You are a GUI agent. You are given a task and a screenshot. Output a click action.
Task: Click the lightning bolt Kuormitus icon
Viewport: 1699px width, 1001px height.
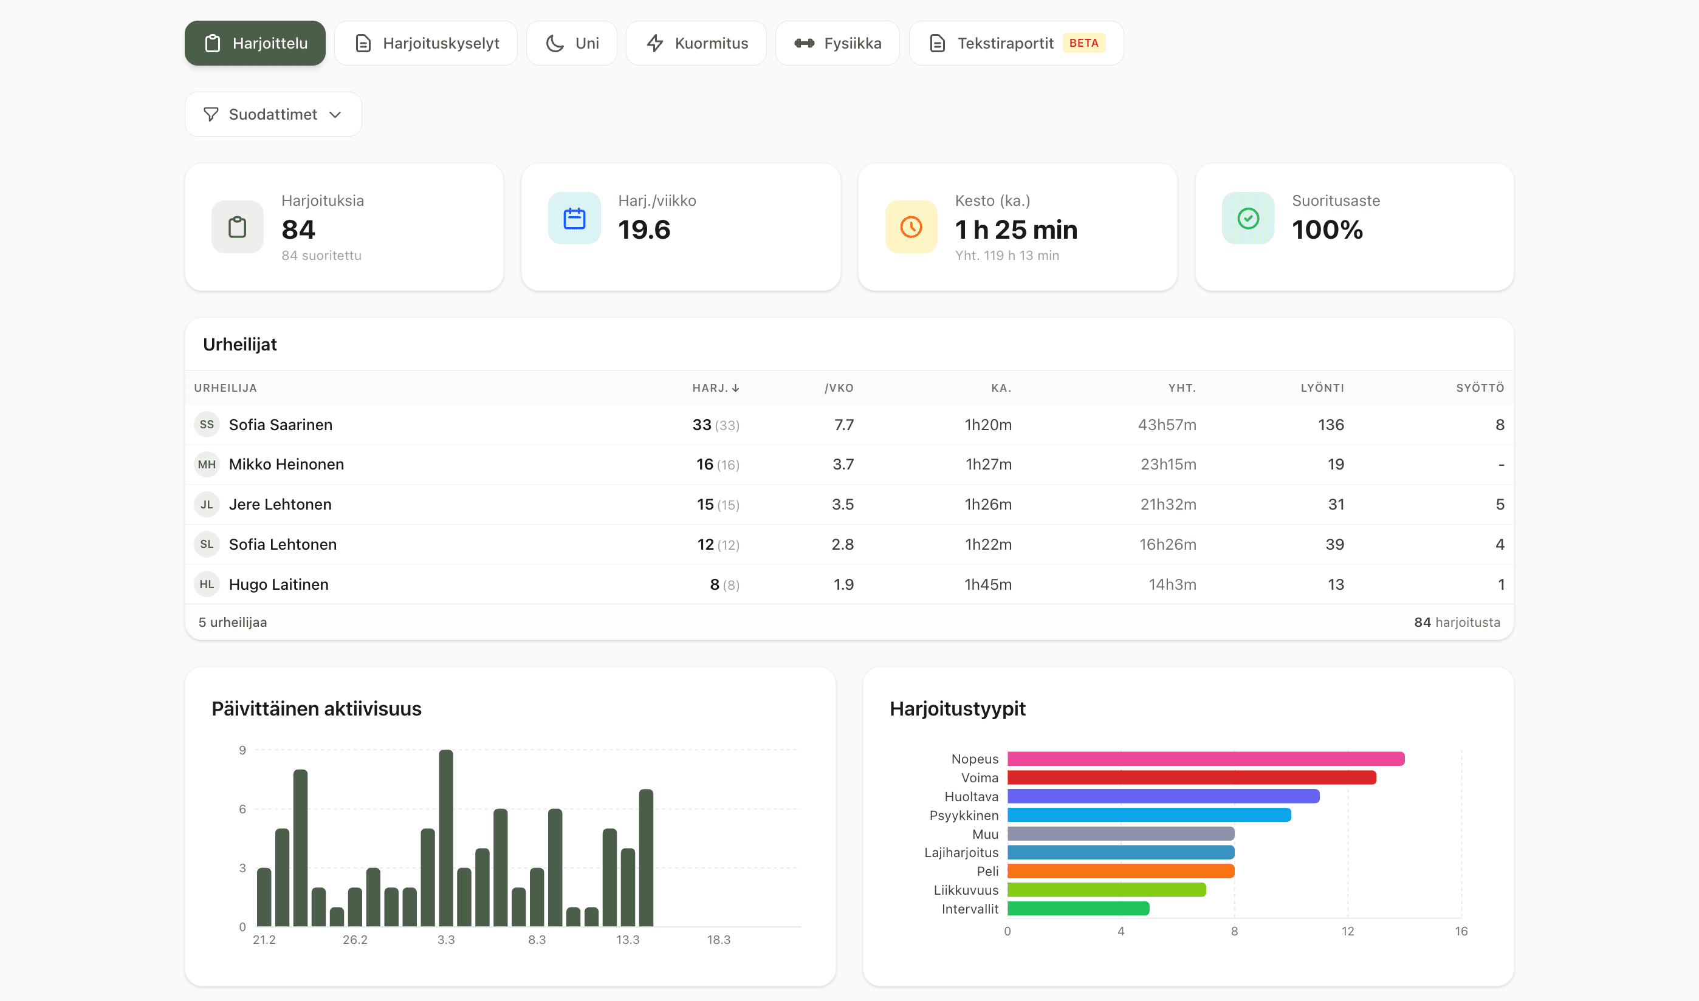pos(654,43)
